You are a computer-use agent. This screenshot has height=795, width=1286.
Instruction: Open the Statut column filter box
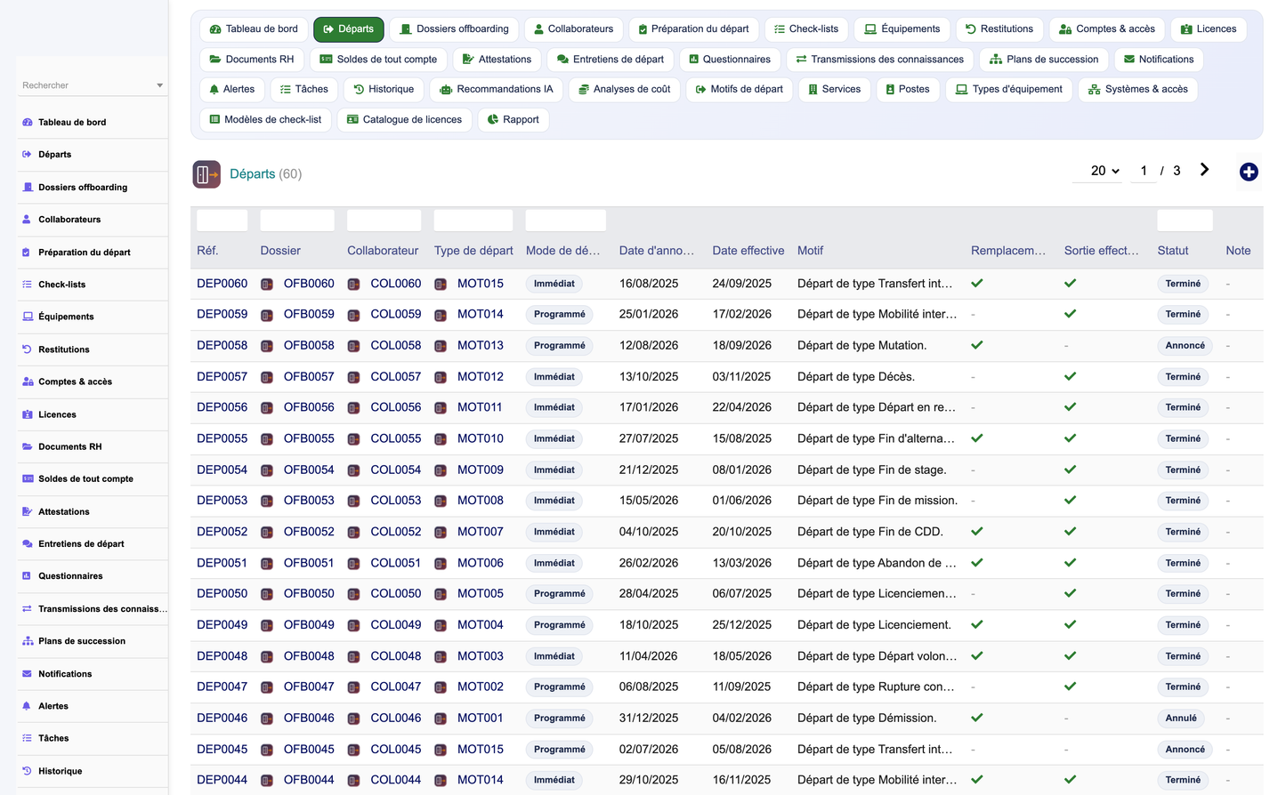(1185, 221)
